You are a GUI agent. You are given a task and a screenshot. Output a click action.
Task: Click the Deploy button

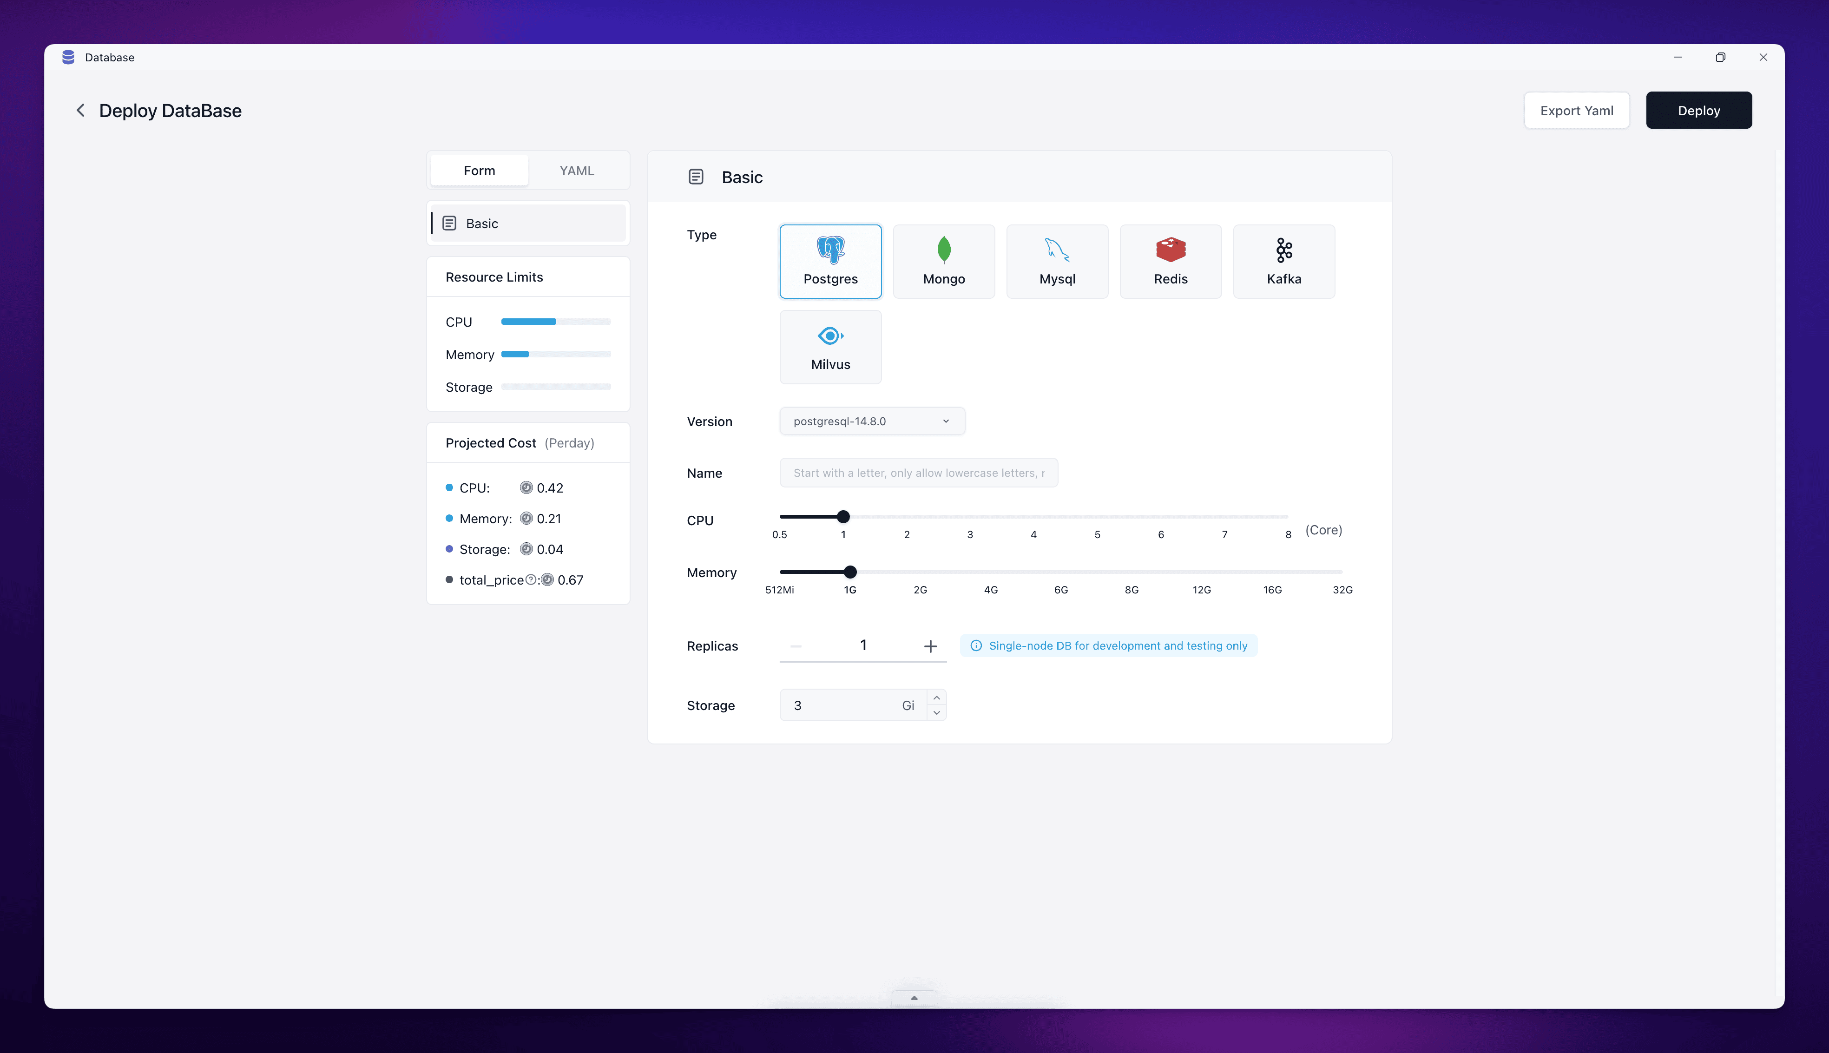point(1699,110)
